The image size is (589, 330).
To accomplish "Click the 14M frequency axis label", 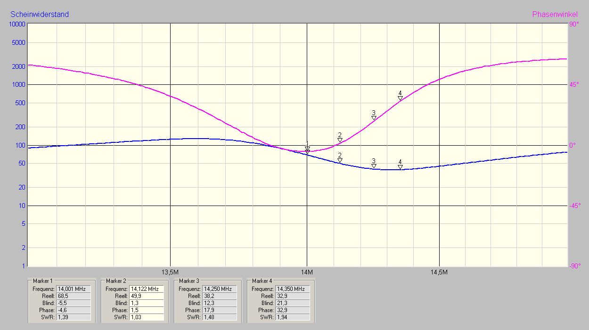I will (307, 272).
